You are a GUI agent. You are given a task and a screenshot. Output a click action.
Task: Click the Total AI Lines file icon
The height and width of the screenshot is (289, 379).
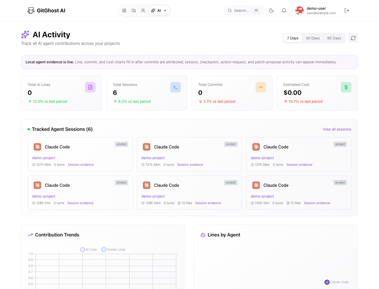(x=90, y=87)
